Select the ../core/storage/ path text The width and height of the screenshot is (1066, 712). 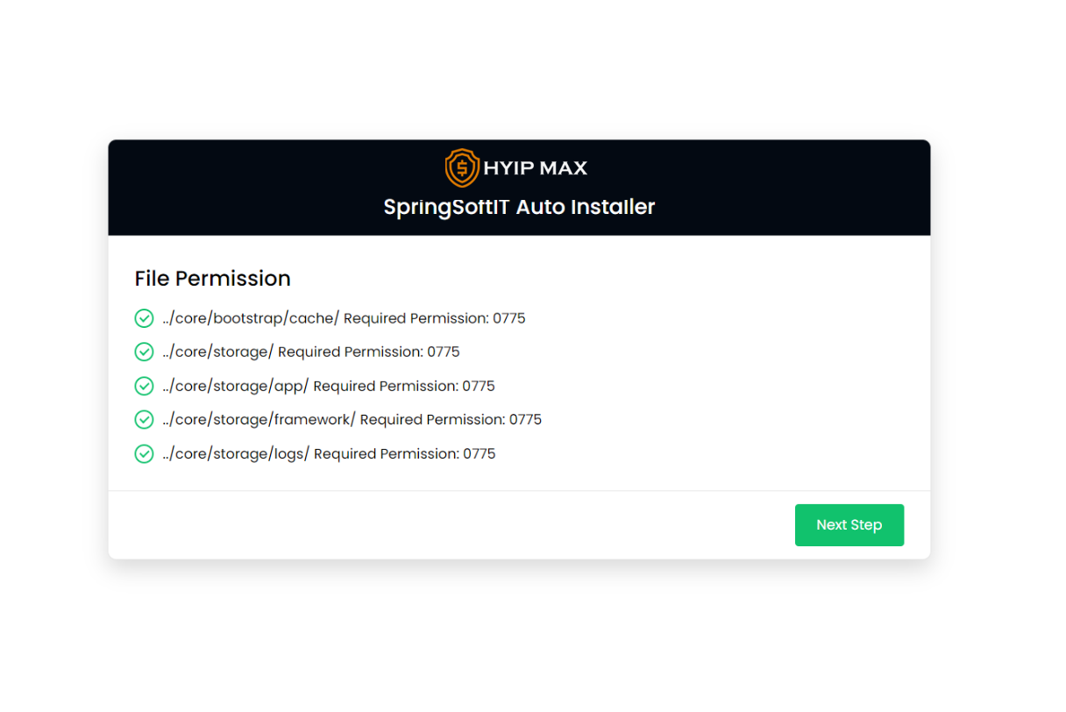[x=217, y=352]
